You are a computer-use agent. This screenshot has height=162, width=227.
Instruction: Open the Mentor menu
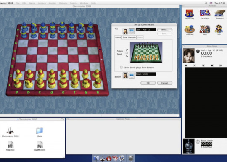coord(52,3)
